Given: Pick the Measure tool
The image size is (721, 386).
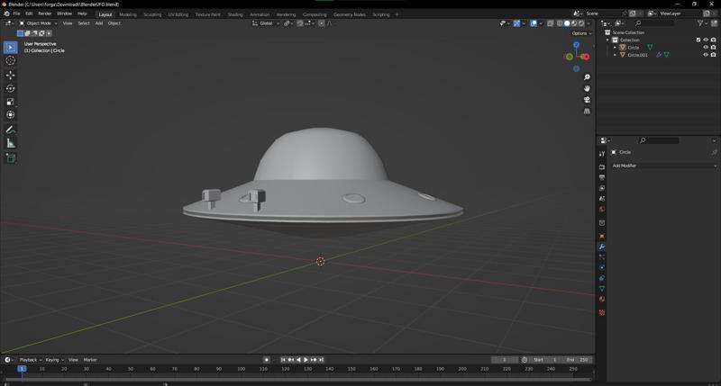Looking at the screenshot, I should coord(11,143).
